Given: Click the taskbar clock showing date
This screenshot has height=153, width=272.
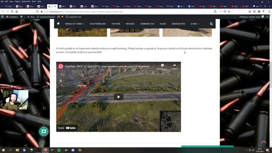Looking at the screenshot, I should 260,150.
